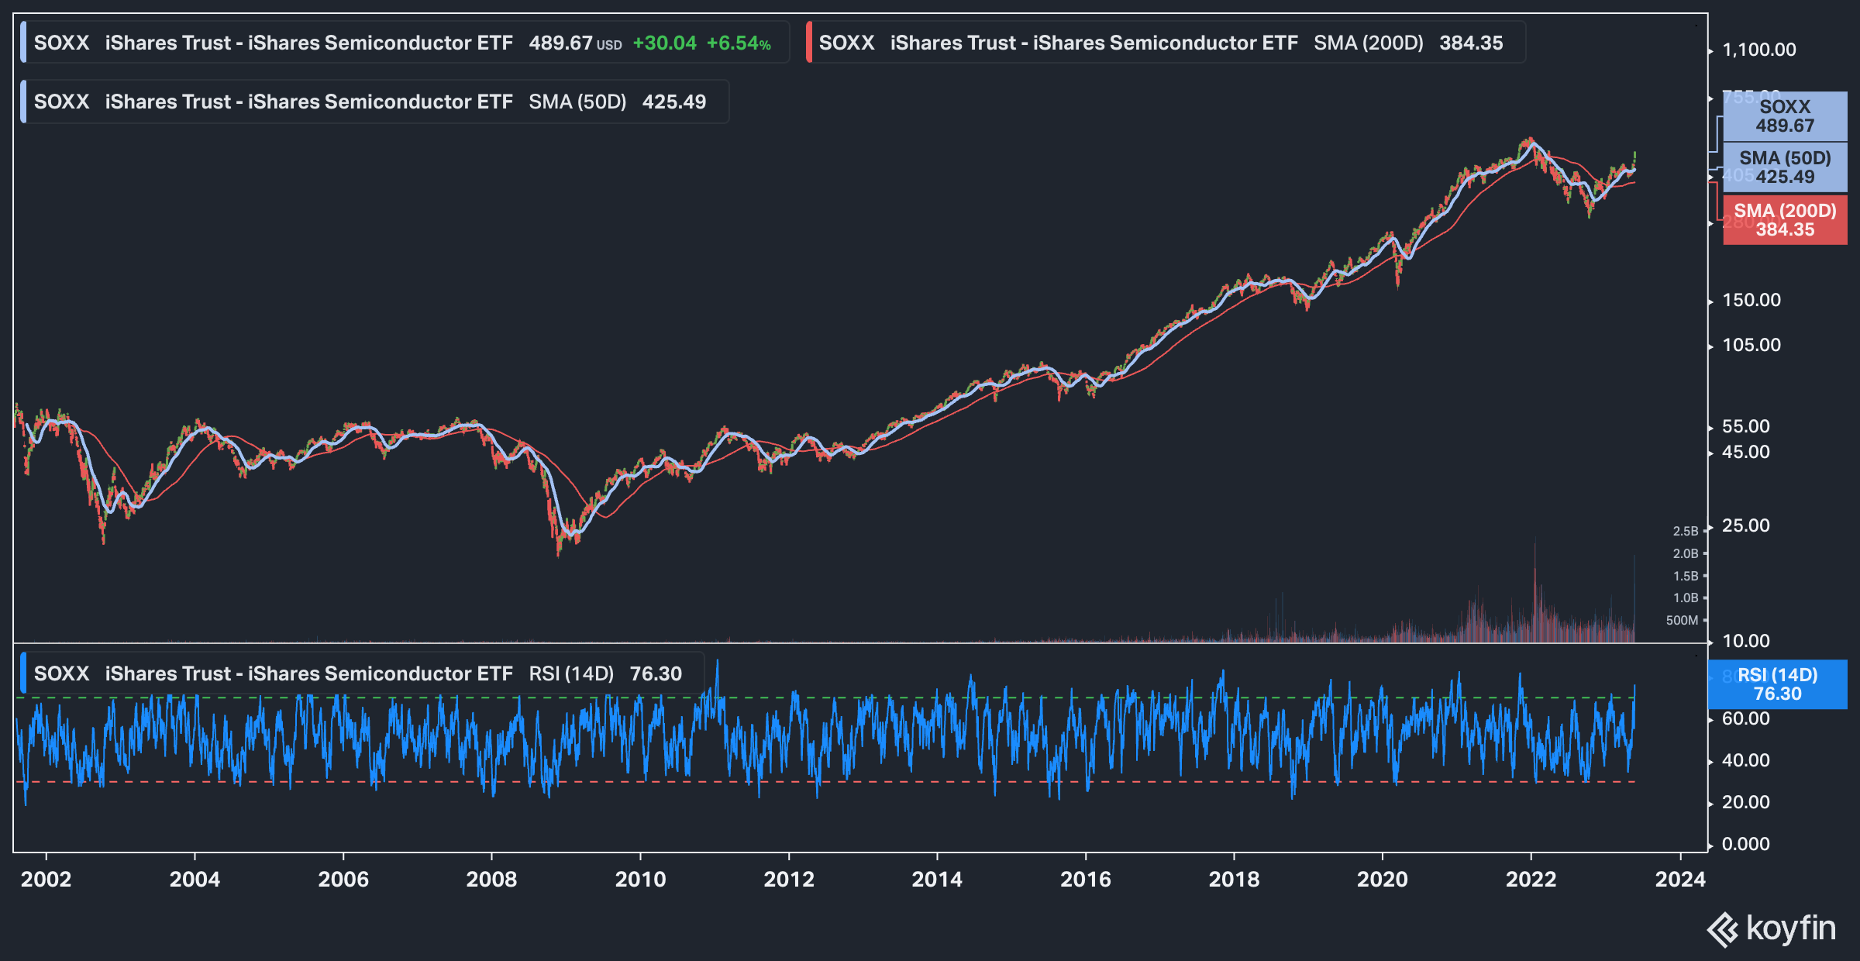Click the SOXX 489.67 price tag on axis

point(1785,116)
